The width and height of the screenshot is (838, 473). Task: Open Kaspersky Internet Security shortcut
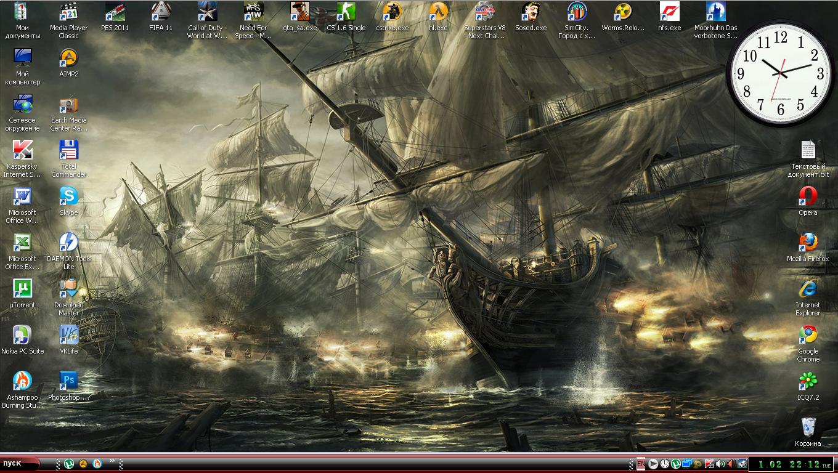point(22,150)
